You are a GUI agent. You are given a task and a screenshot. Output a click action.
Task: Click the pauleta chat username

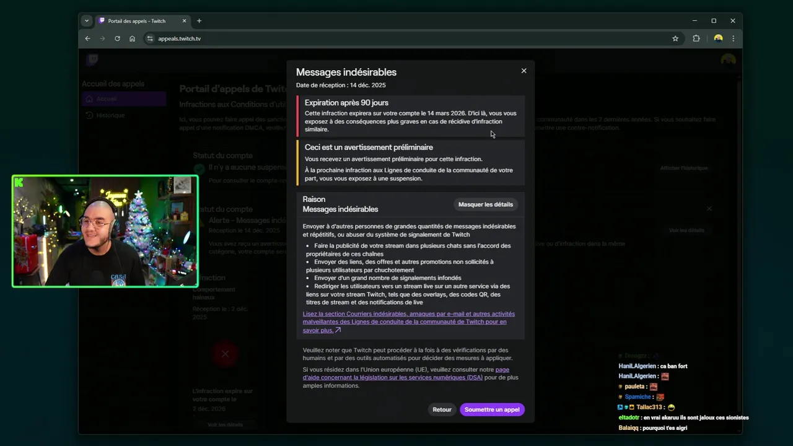click(635, 387)
